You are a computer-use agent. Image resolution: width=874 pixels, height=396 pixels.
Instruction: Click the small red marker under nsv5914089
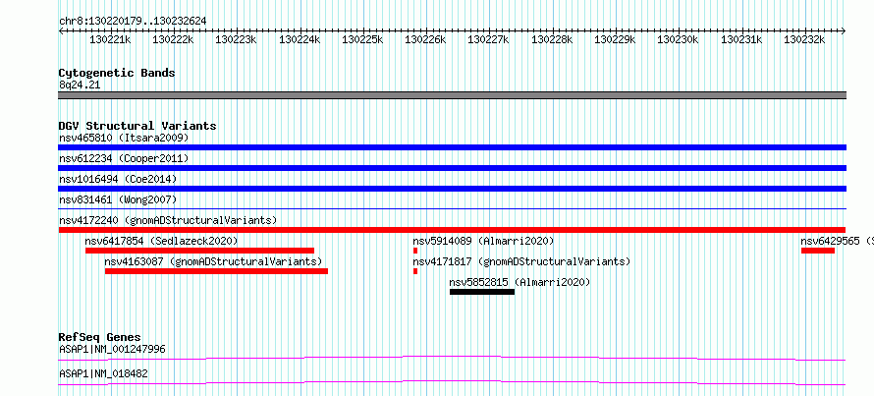click(x=415, y=251)
